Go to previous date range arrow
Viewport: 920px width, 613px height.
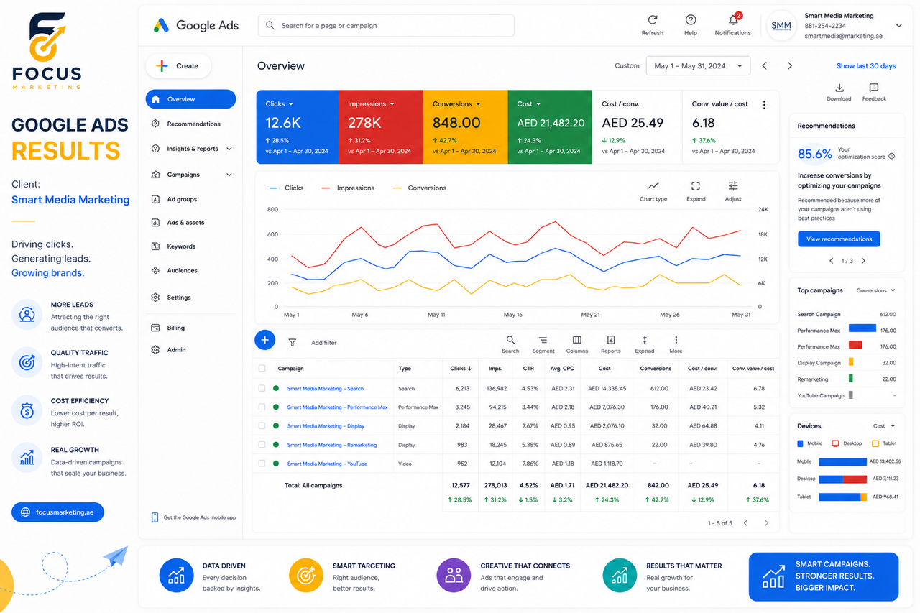[x=765, y=65]
